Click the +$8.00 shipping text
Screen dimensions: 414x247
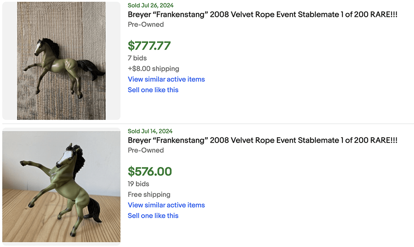click(153, 69)
